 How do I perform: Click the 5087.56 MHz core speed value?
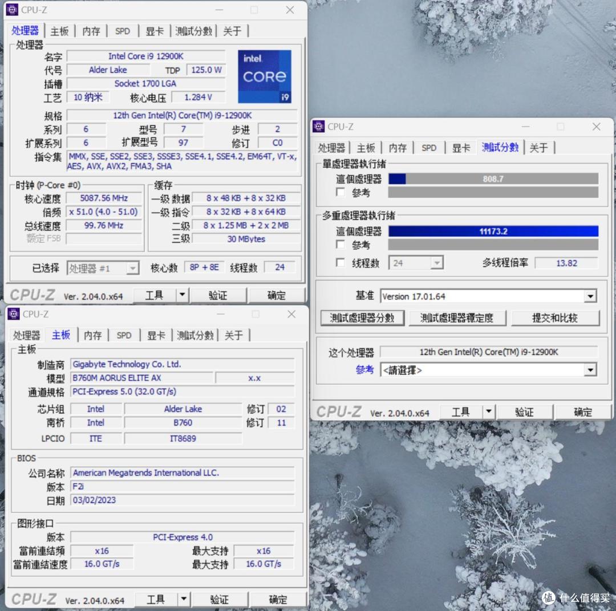pyautogui.click(x=104, y=198)
